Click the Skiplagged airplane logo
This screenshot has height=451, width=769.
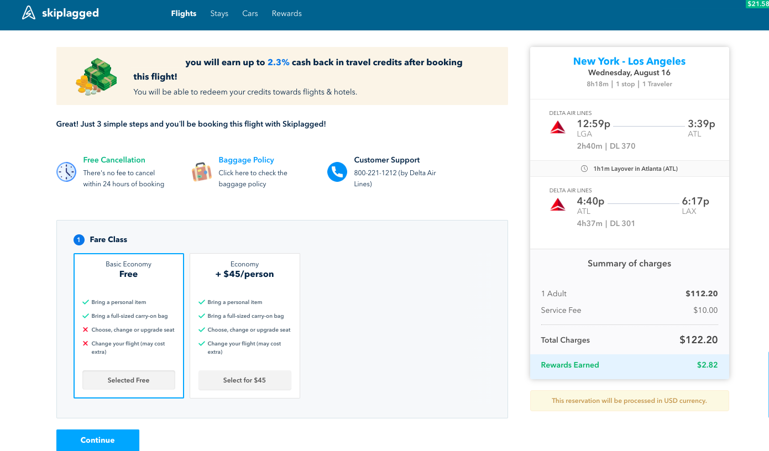point(28,12)
